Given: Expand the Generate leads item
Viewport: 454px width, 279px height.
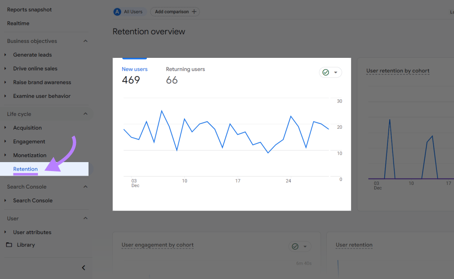Looking at the screenshot, I should click(5, 55).
